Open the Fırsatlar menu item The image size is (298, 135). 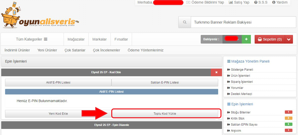(x=121, y=39)
